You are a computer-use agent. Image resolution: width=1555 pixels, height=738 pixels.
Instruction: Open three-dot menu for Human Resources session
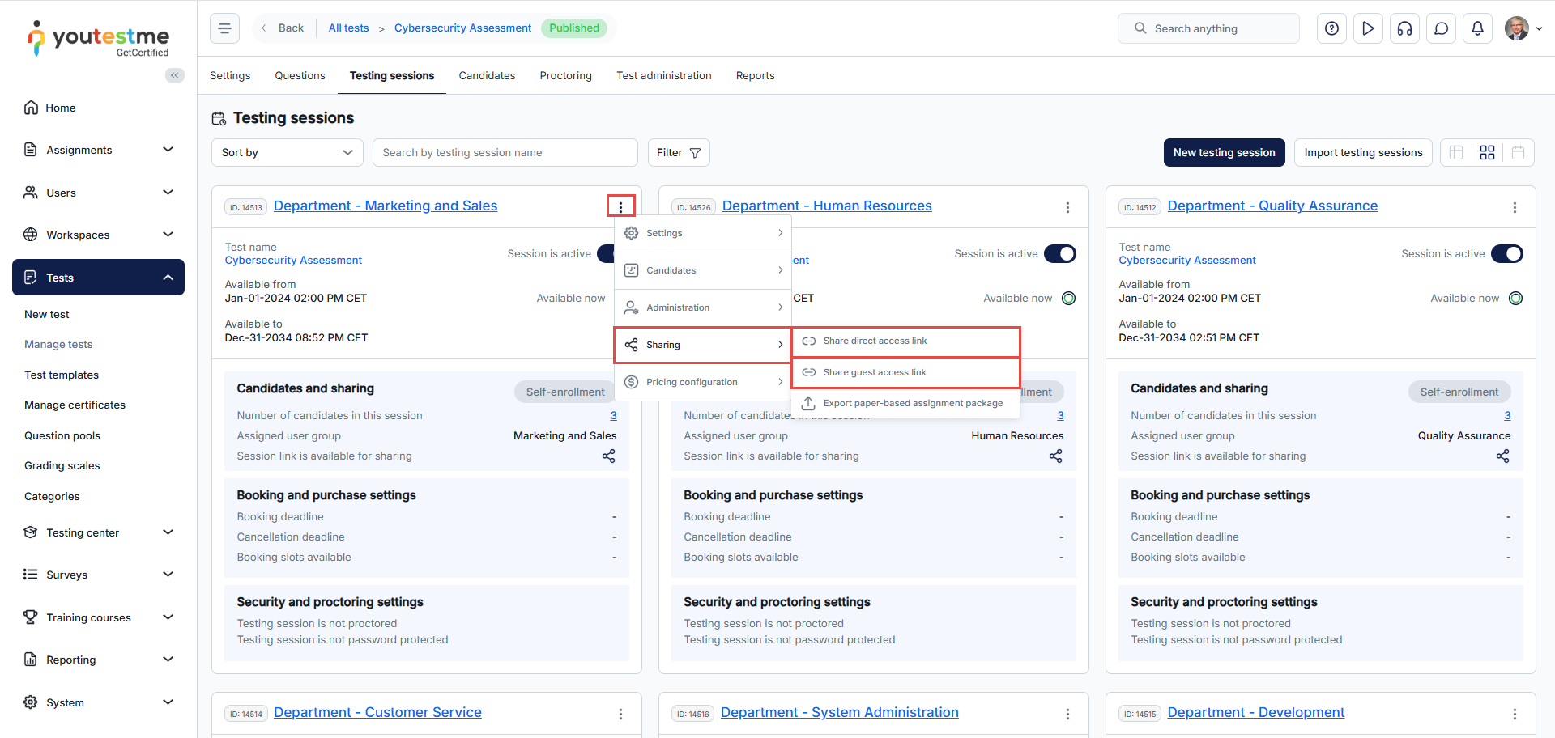1067,208
